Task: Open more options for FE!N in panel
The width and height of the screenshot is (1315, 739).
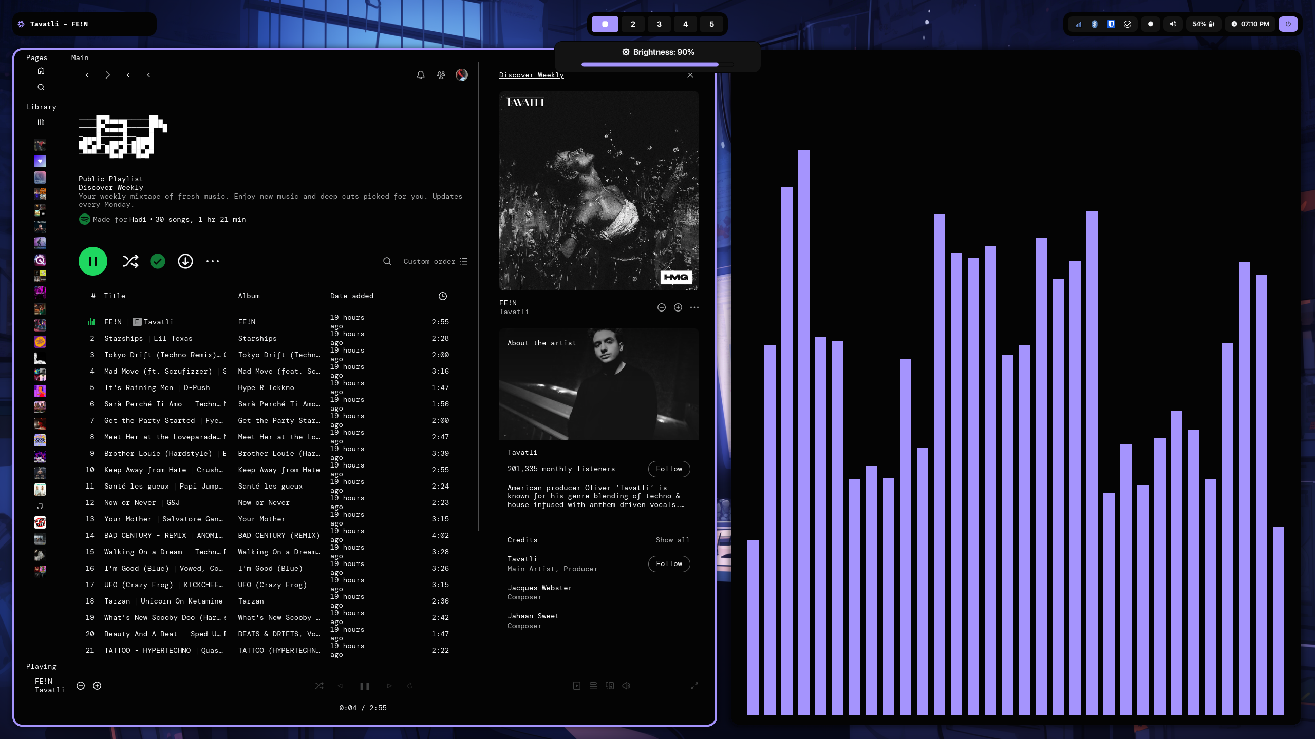Action: 694,307
